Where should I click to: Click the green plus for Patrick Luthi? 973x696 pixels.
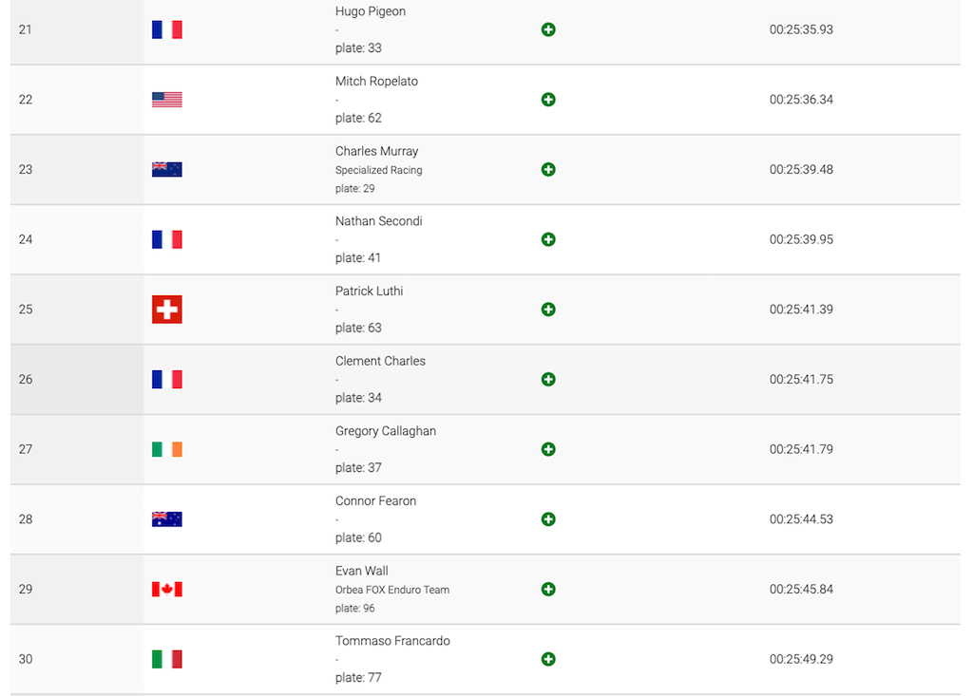(x=548, y=310)
